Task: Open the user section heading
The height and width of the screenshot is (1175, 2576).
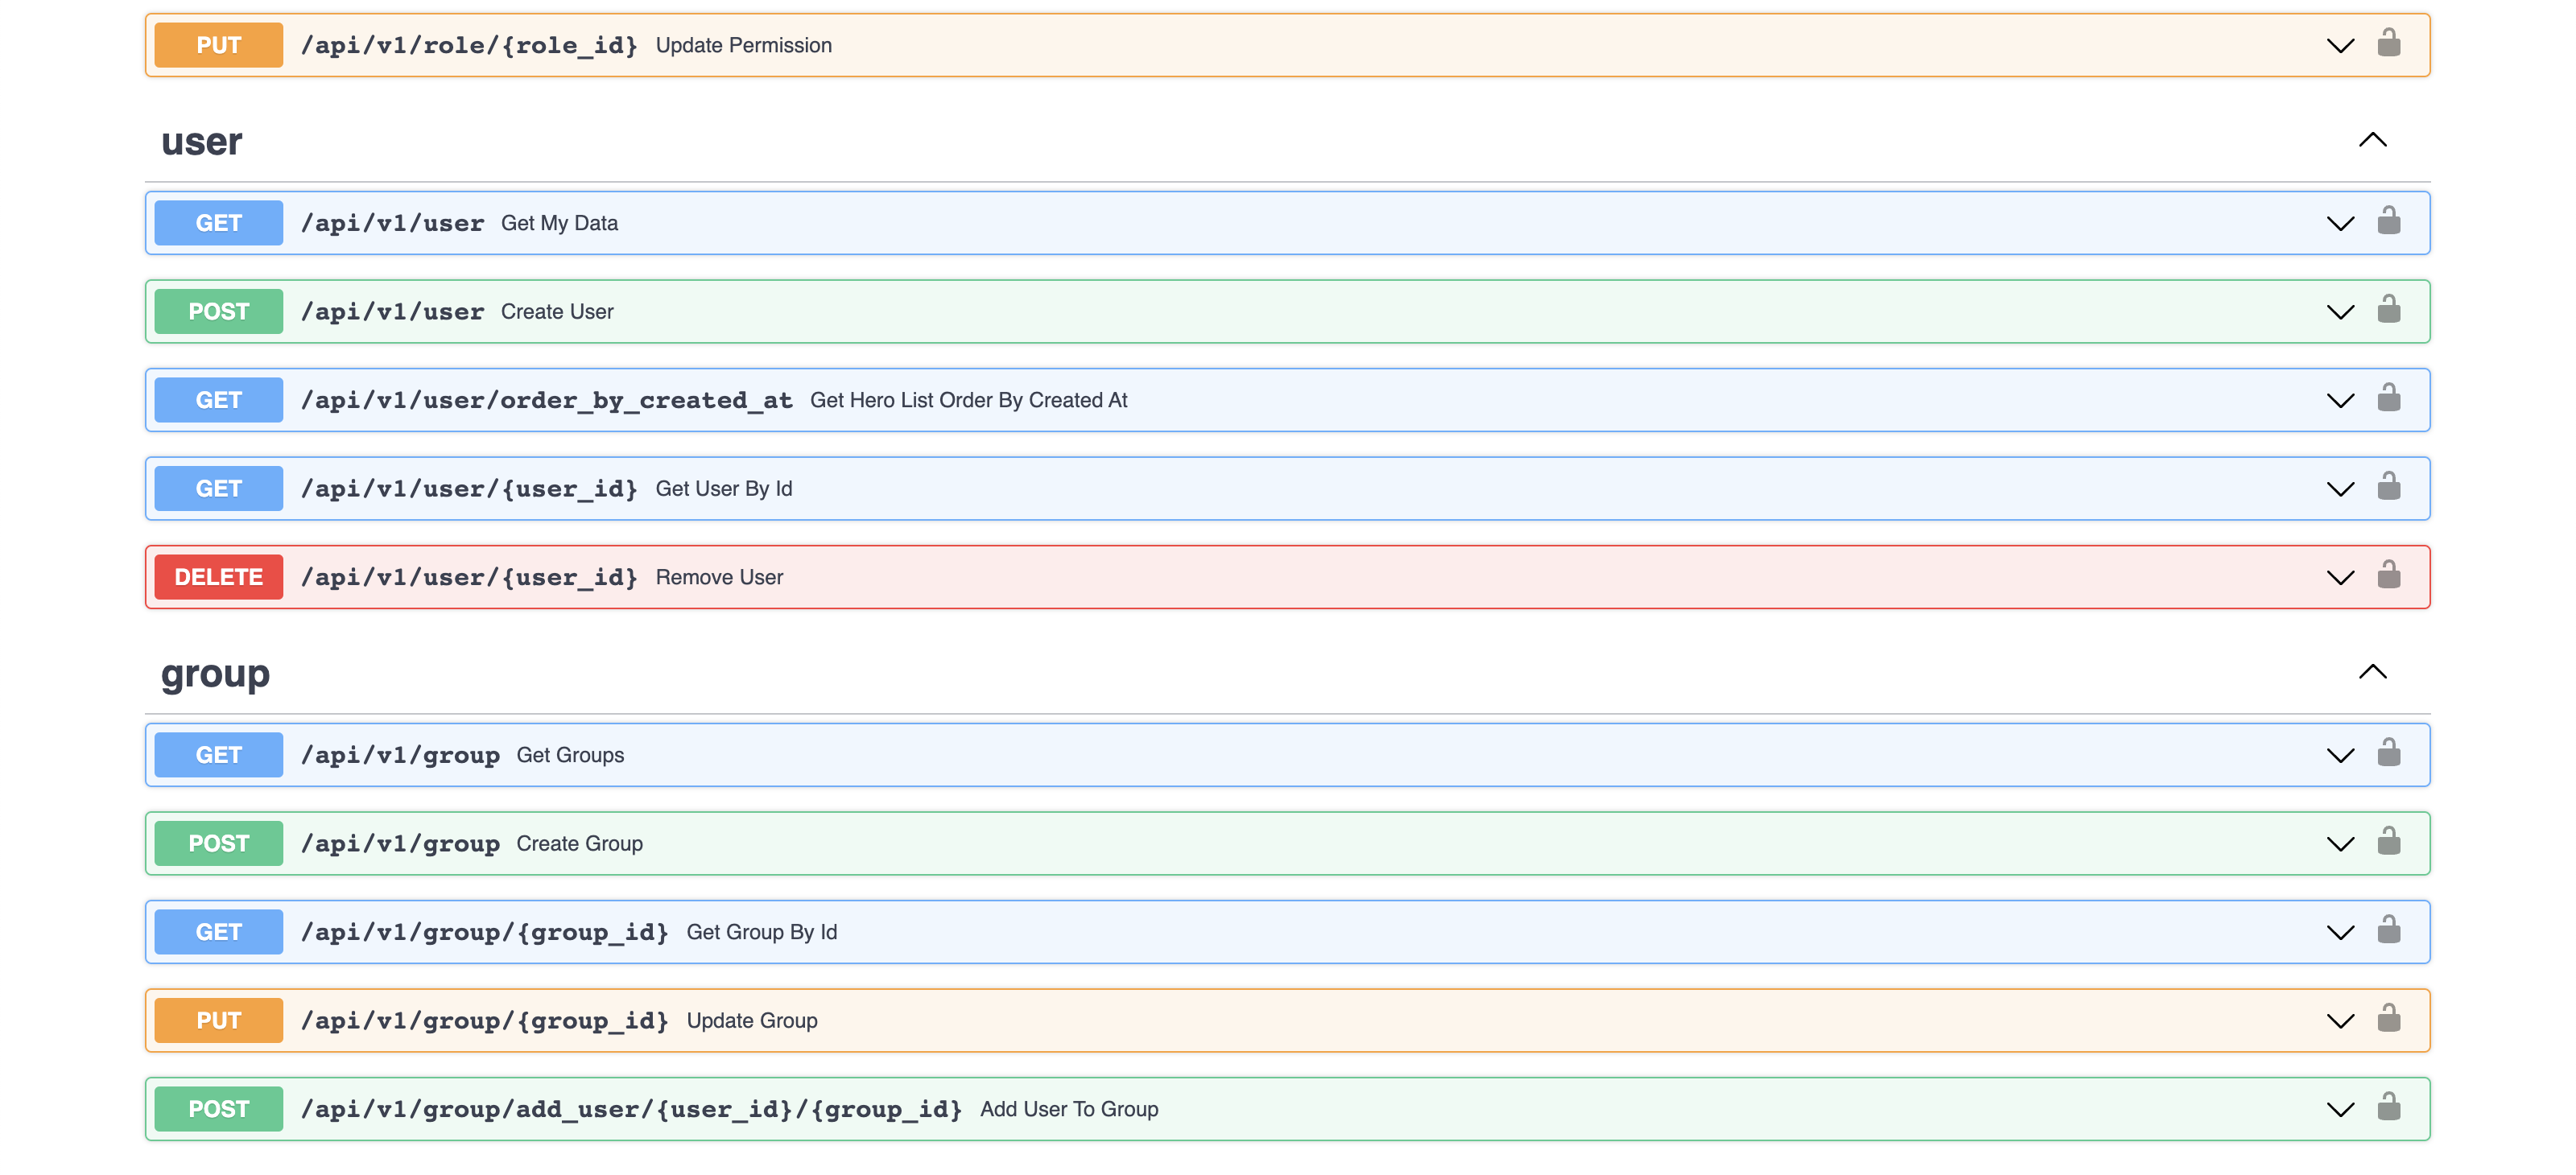Action: pos(202,142)
